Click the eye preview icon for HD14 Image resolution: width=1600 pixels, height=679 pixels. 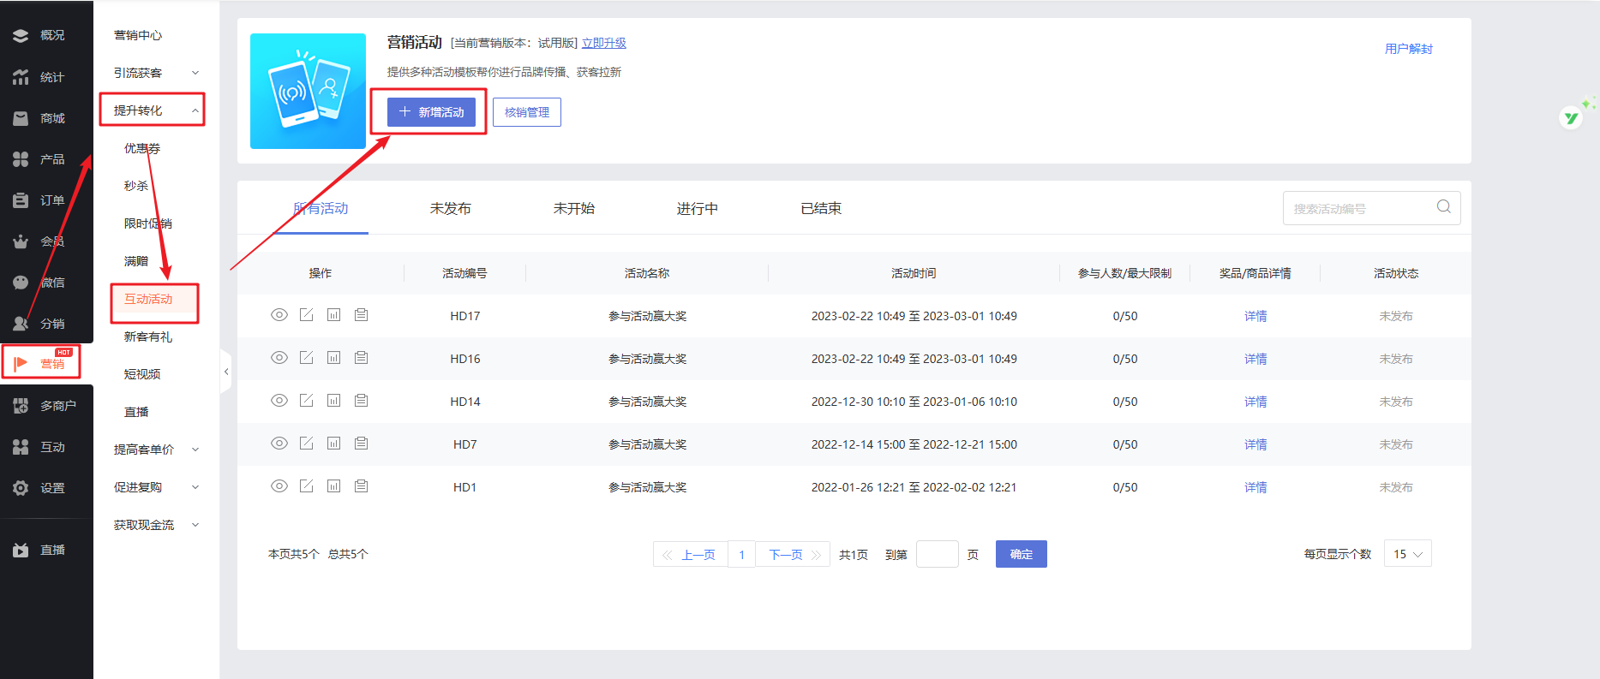click(x=279, y=401)
